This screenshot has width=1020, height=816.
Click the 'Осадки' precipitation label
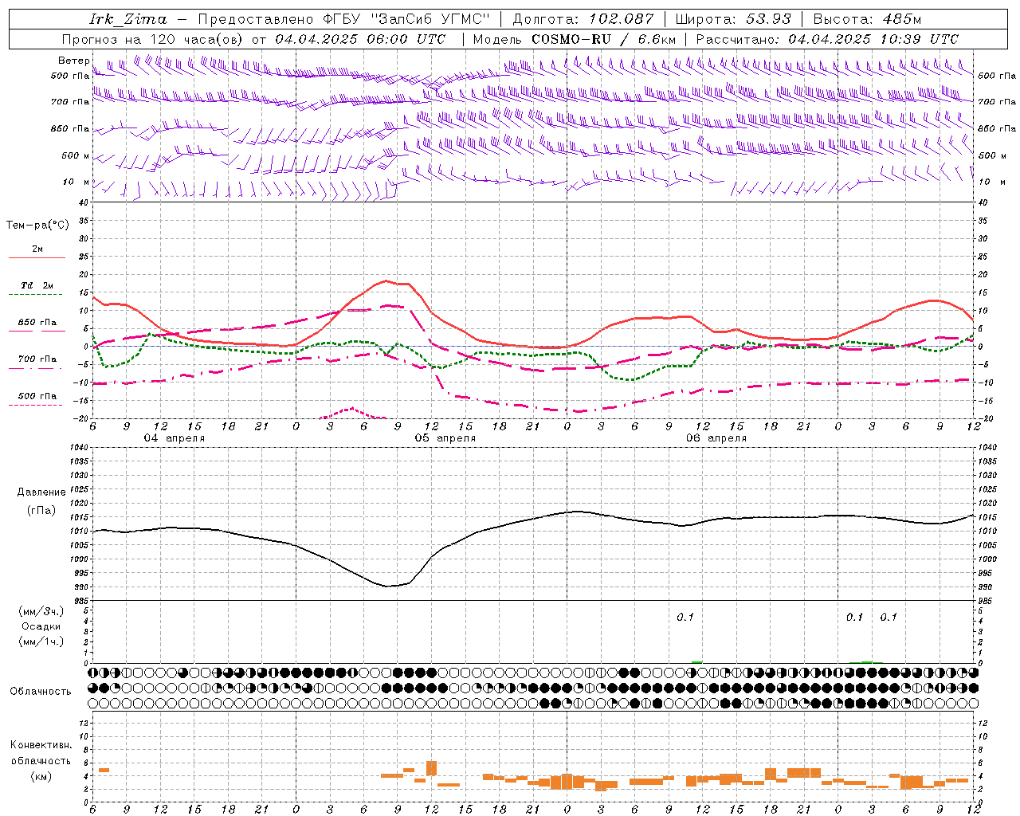(41, 626)
